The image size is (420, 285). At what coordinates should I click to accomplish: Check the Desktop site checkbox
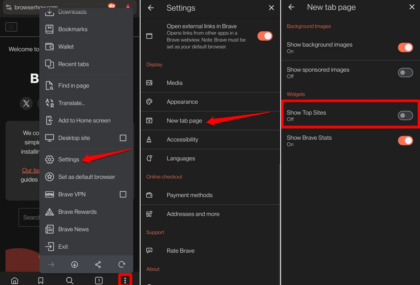click(123, 138)
